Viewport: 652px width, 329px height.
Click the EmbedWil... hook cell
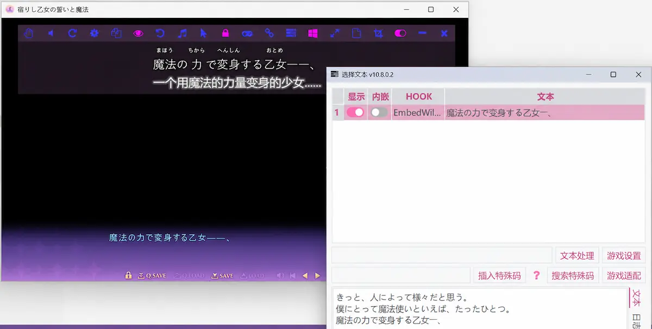tap(417, 113)
